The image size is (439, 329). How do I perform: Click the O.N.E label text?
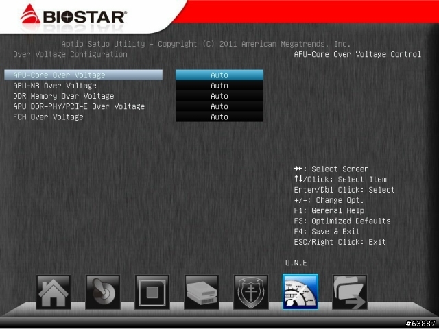[296, 263]
